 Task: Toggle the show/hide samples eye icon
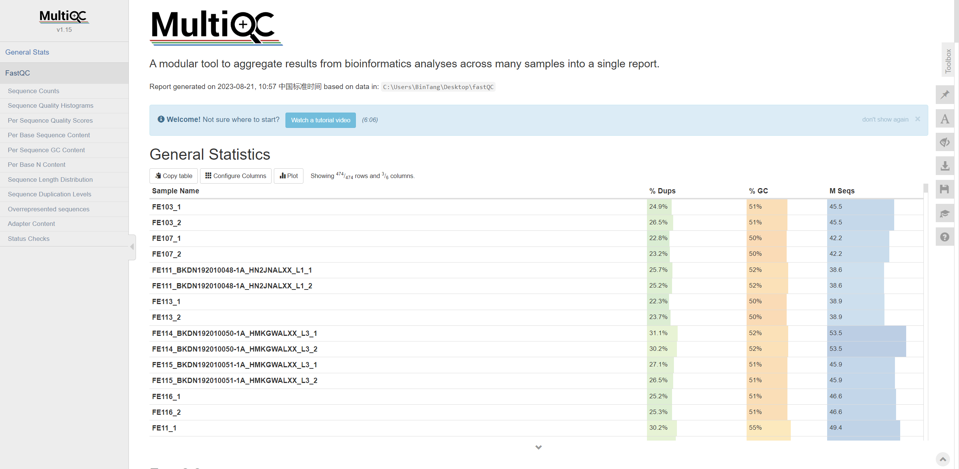point(945,142)
